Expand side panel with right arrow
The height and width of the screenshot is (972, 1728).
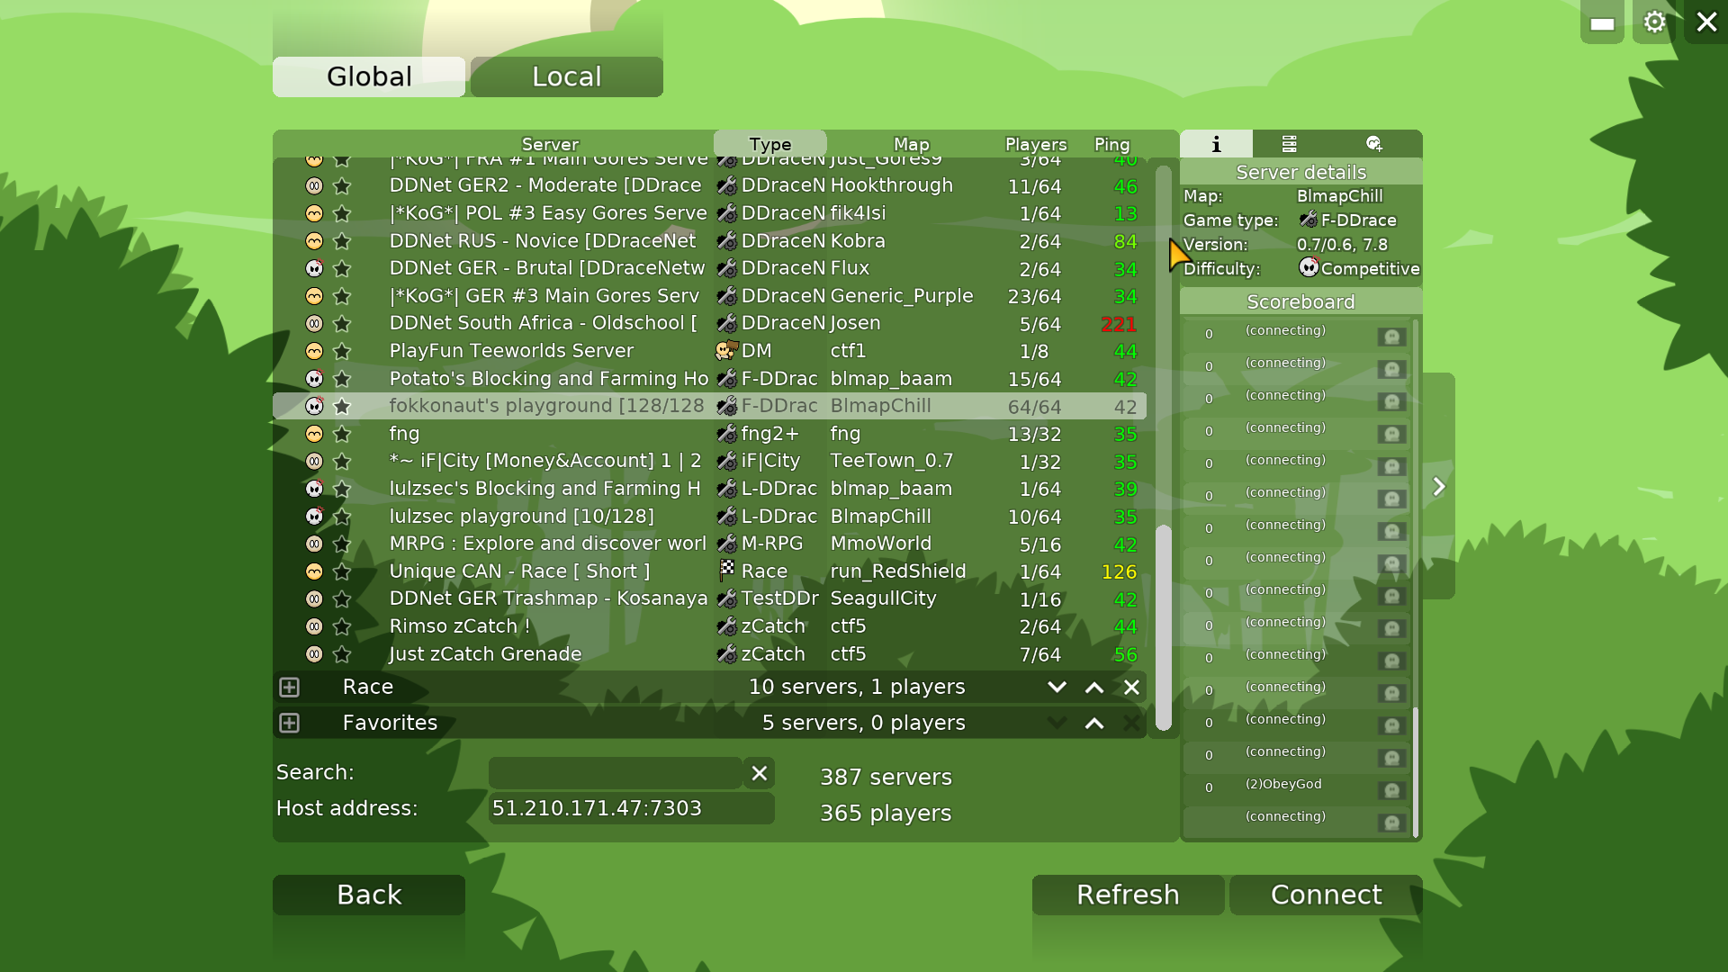(x=1439, y=487)
